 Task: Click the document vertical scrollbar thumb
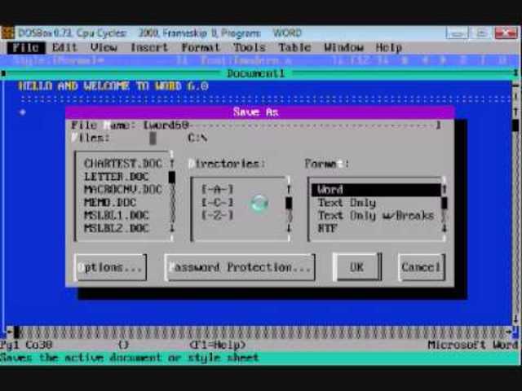click(x=515, y=125)
